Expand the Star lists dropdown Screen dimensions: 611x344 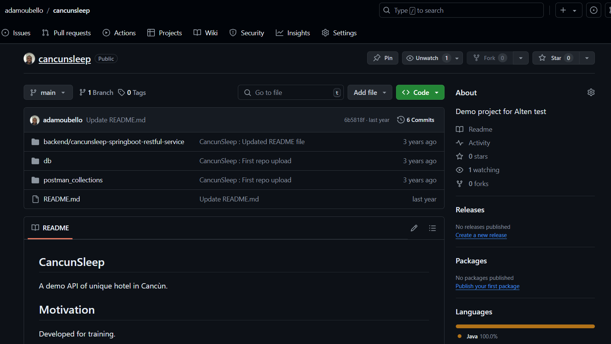pyautogui.click(x=587, y=58)
